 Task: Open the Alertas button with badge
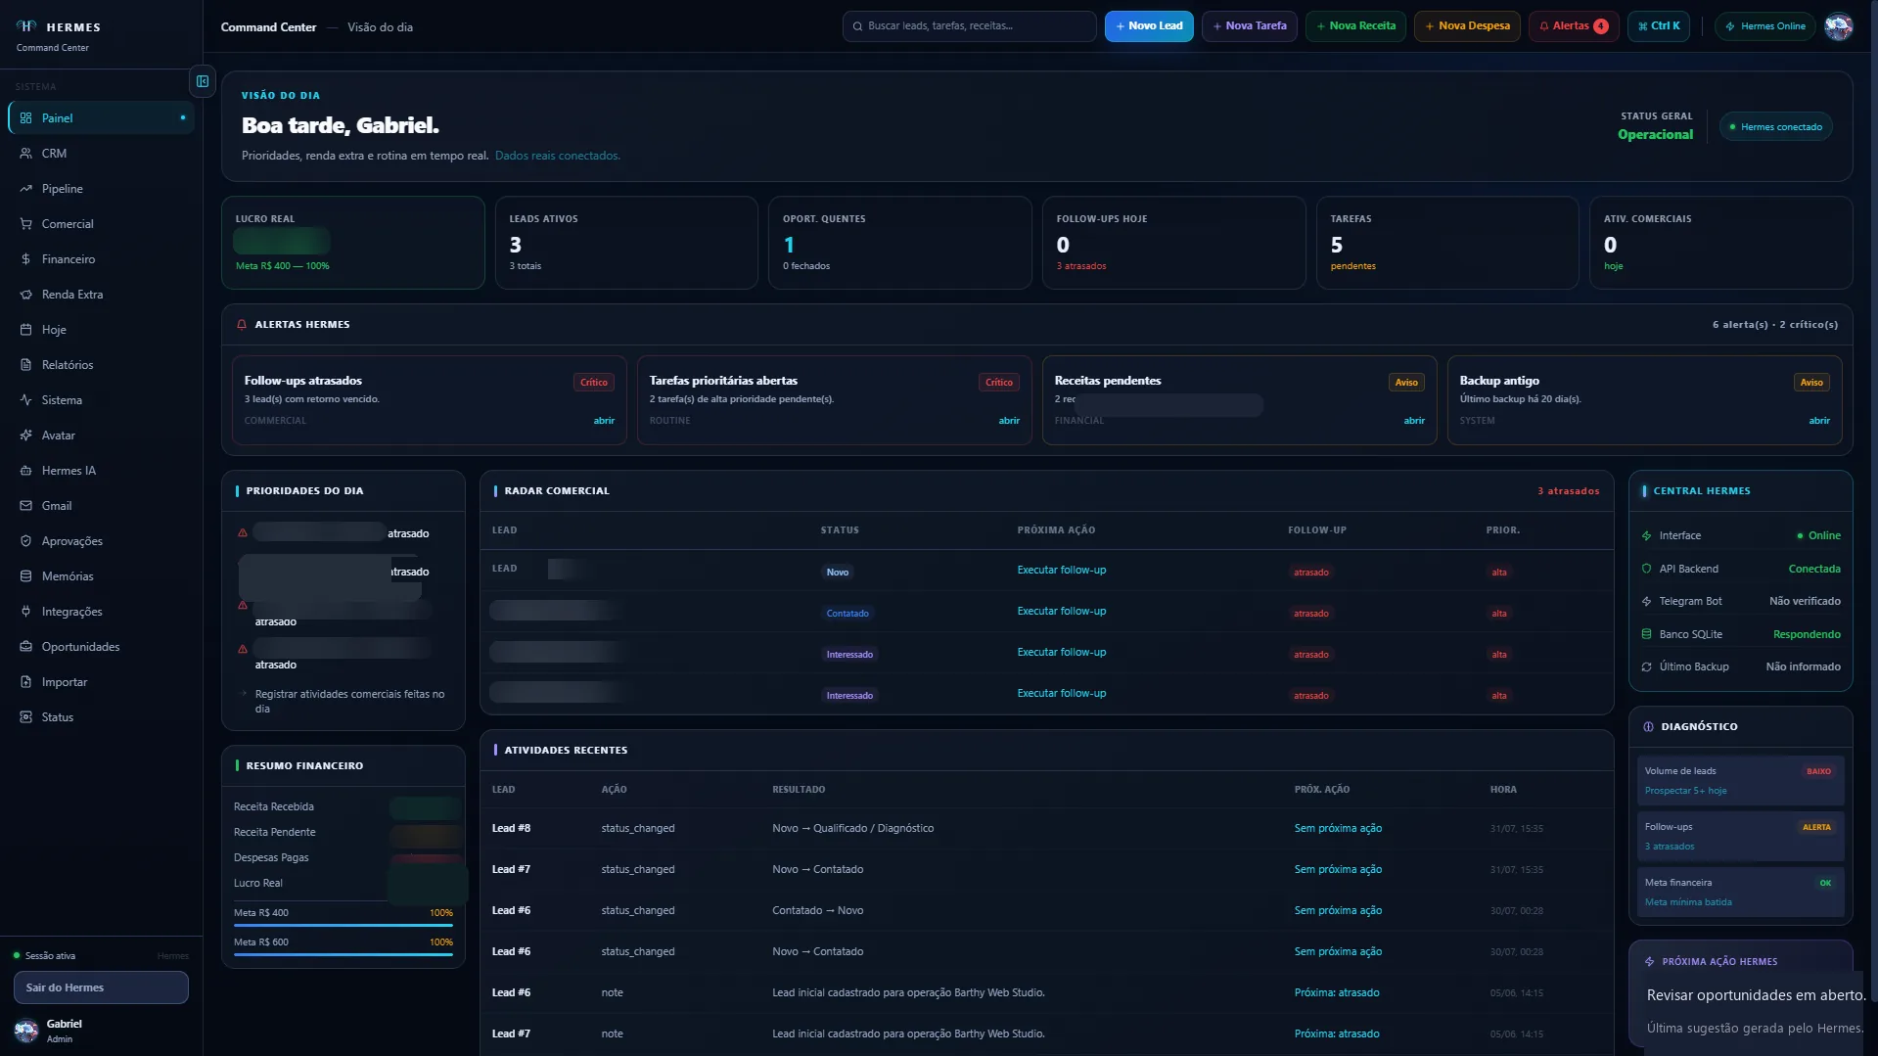(x=1574, y=26)
